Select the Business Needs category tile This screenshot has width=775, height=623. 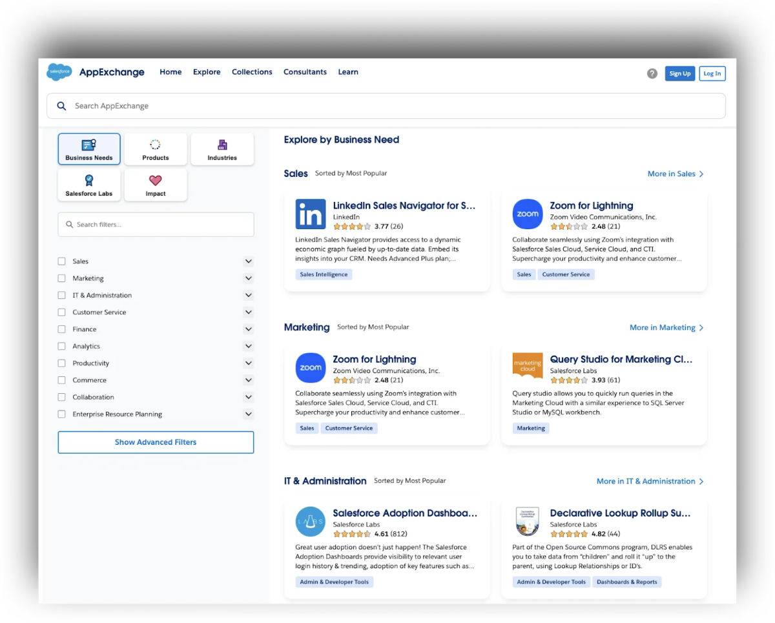(x=89, y=149)
